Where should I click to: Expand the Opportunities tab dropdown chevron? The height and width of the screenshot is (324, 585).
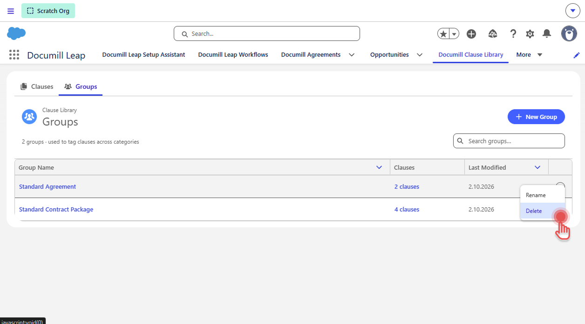point(420,55)
